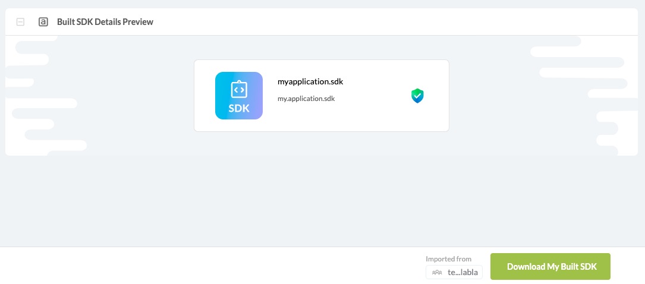Collapse the Built SDK Details Preview panel
Screen dimensions: 645x284
click(20, 22)
